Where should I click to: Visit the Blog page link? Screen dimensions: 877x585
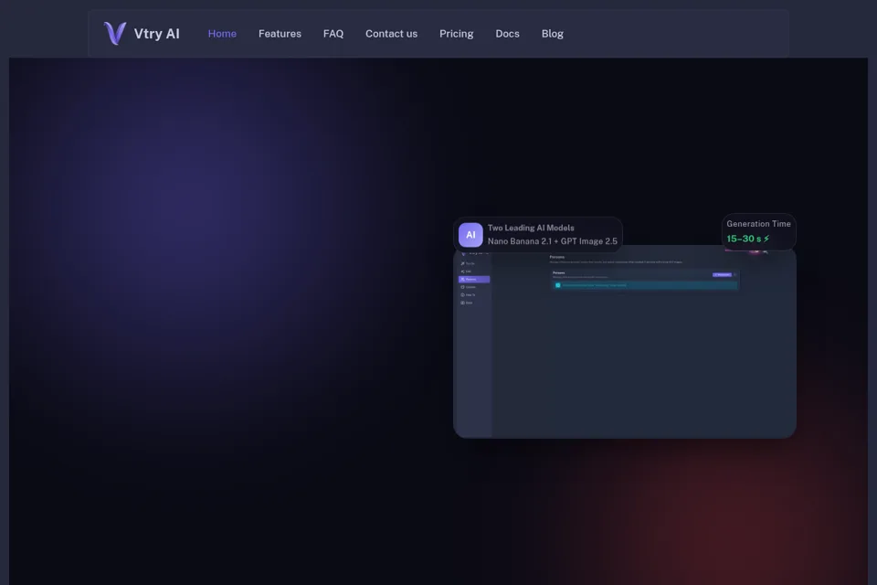(552, 34)
